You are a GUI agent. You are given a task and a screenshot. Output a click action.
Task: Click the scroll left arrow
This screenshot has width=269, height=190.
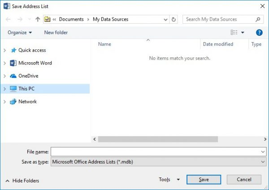[95, 139]
